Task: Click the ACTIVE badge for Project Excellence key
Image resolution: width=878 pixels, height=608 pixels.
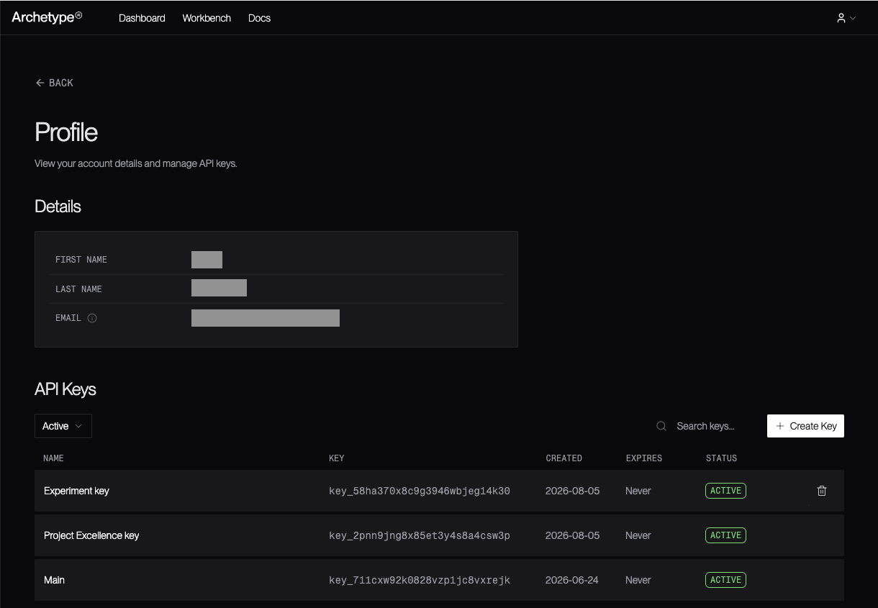Action: coord(725,535)
